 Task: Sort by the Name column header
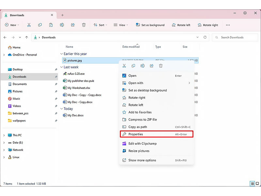click(x=69, y=47)
